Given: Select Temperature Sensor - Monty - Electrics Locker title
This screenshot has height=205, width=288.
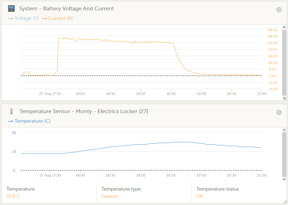Looking at the screenshot, I should [x=83, y=111].
